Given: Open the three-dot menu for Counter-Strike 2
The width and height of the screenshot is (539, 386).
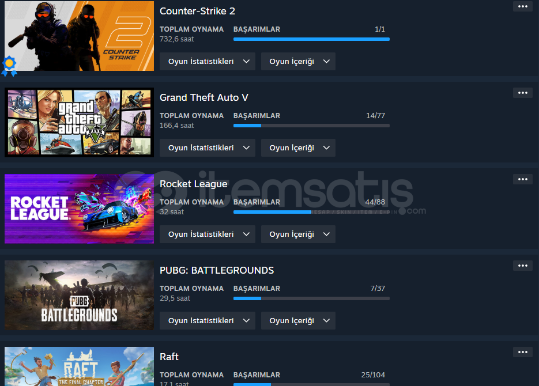Looking at the screenshot, I should tap(522, 6).
